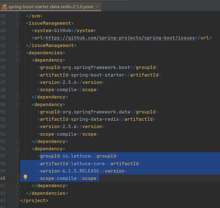Screen dimensions: 220x208
Task: Collapse third dependency fold marker on line 56
Action: pos(18,149)
